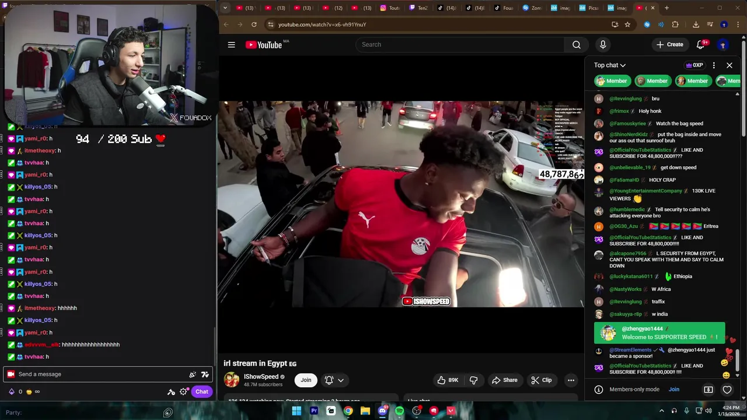Switch to the Zom browser tab

click(x=531, y=8)
